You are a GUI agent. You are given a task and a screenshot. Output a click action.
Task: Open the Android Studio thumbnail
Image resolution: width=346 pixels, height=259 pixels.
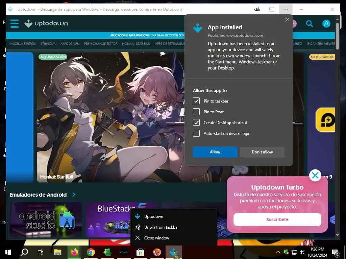(46, 220)
